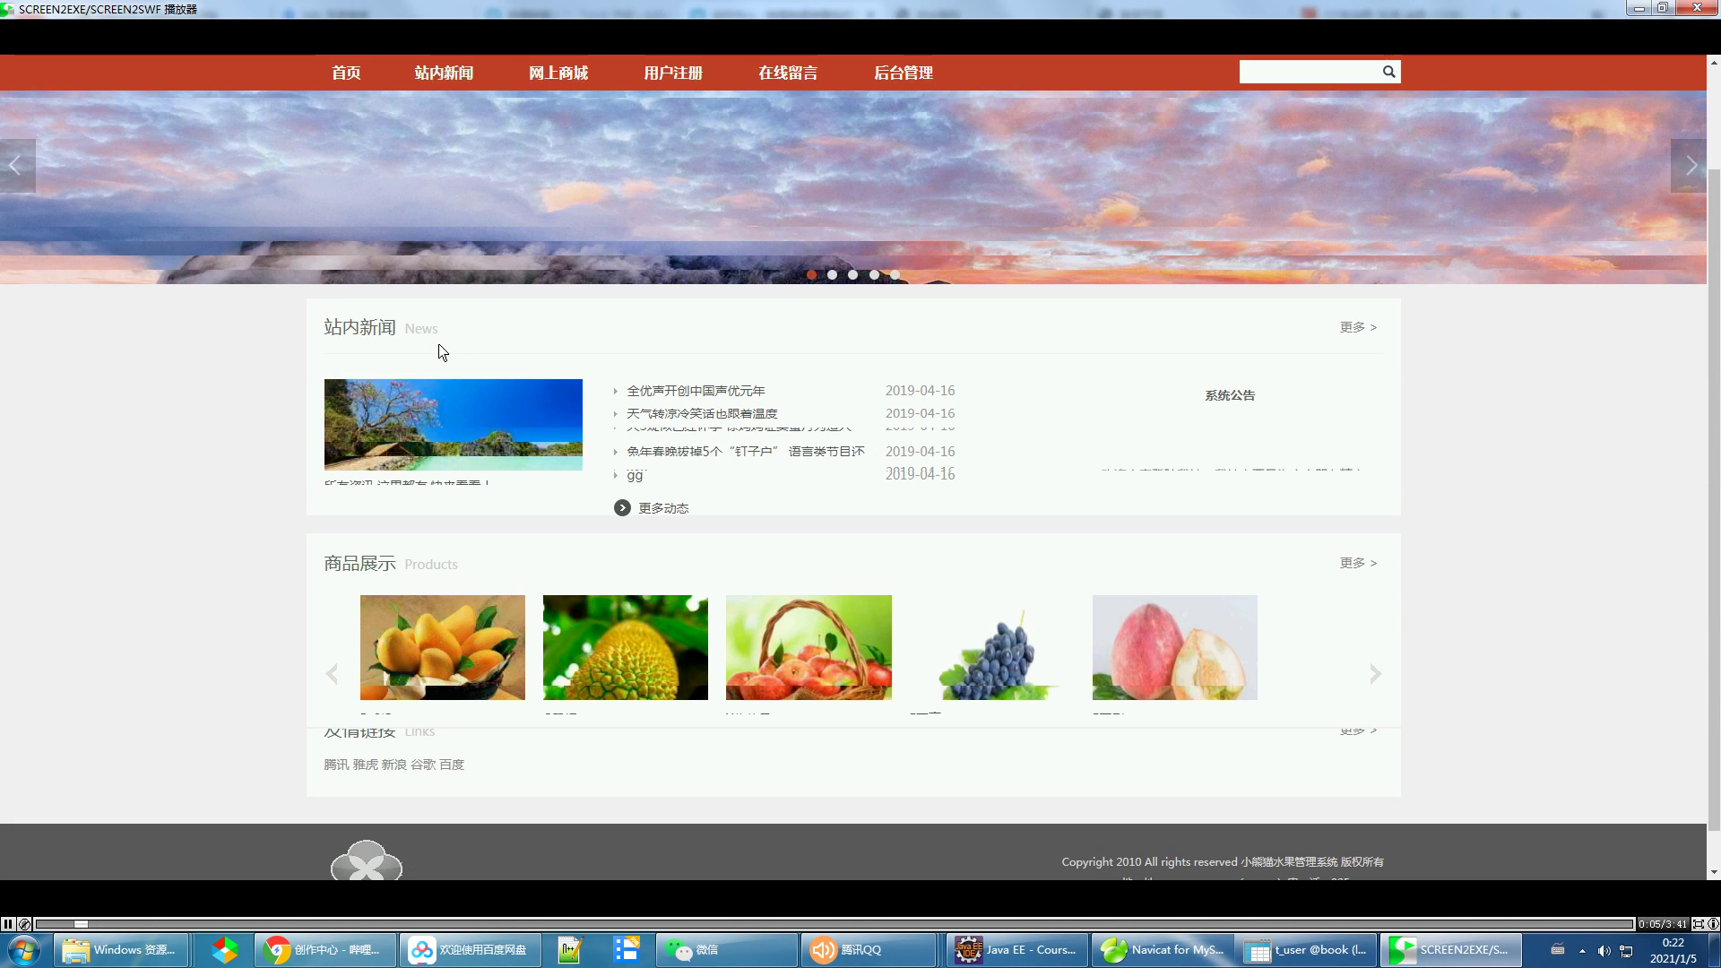Click 更多 link in 站内新闻 section

[1358, 327]
